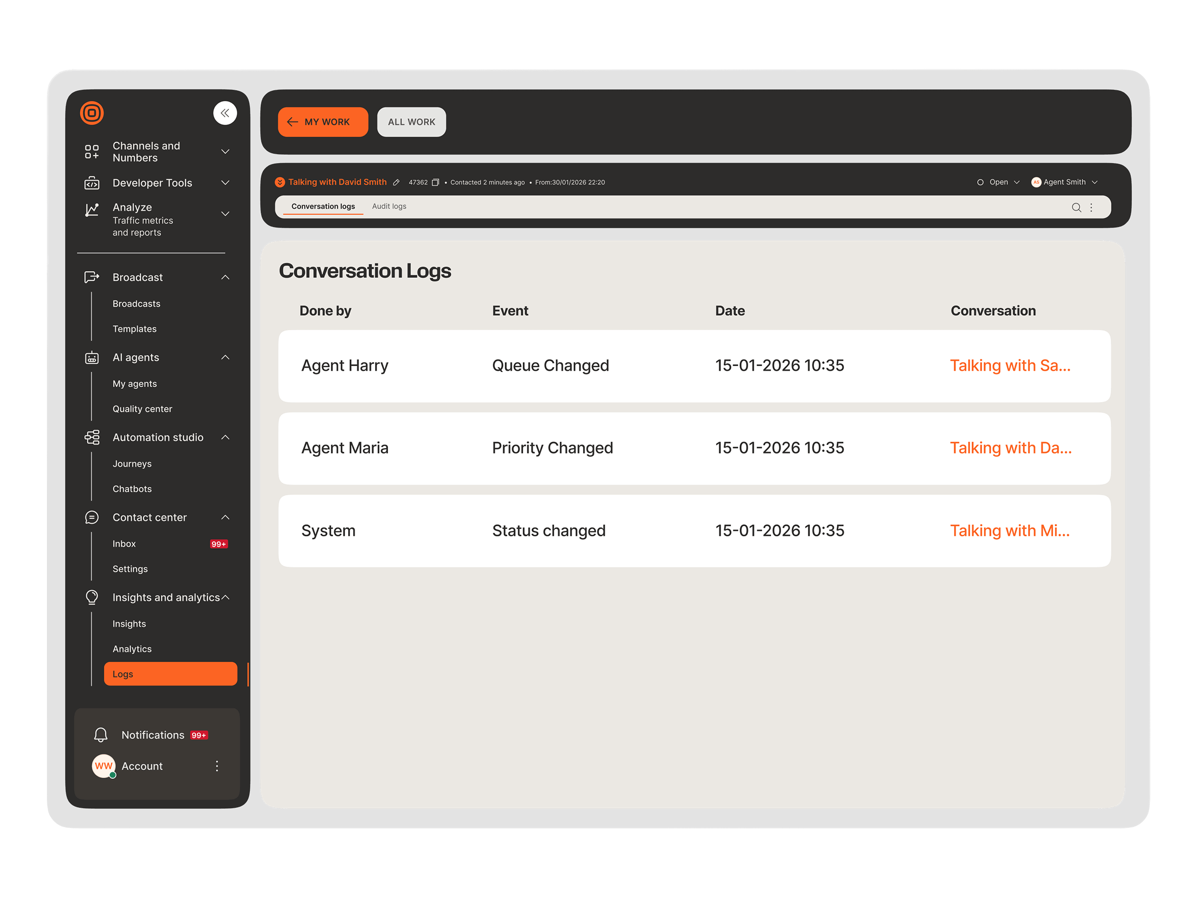Screen dimensions: 1197x898
Task: Click the WW account avatar
Action: (x=103, y=765)
